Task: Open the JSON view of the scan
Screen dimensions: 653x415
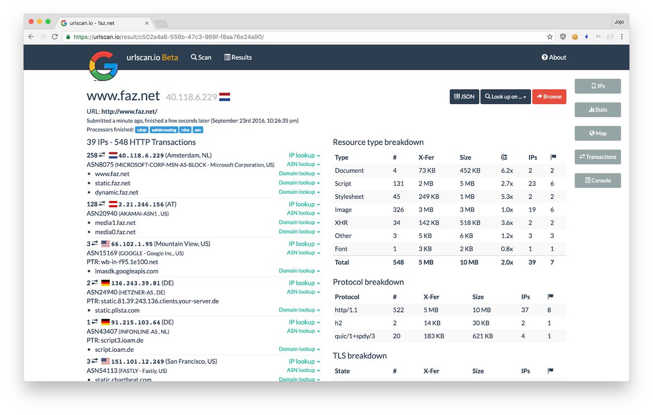Action: [464, 96]
